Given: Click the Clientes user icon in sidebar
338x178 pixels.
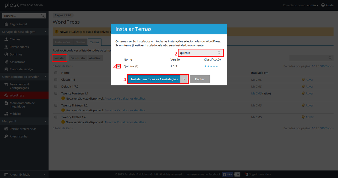Looking at the screenshot, I should pyautogui.click(x=6, y=39).
